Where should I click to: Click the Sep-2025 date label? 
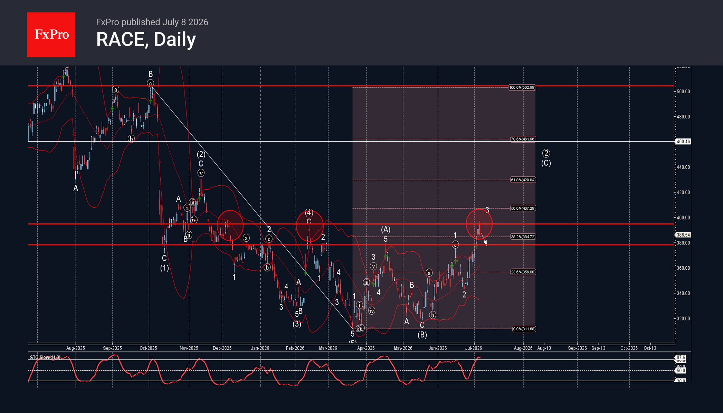[112, 348]
